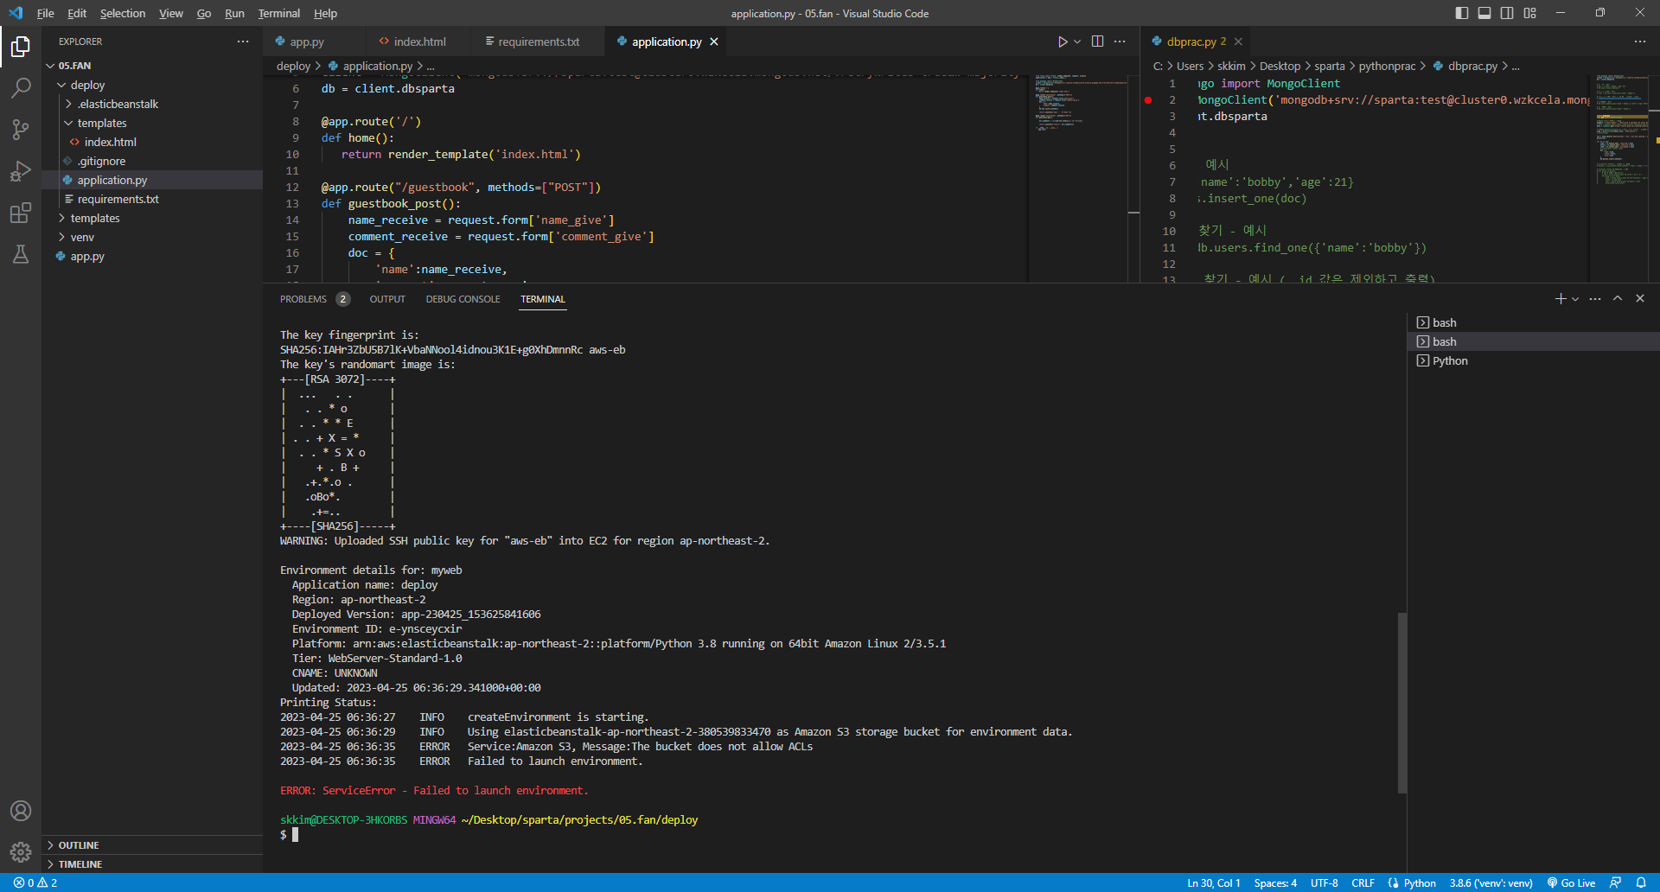Show errors and warnings count in status bar
This screenshot has height=892, width=1660.
(35, 882)
